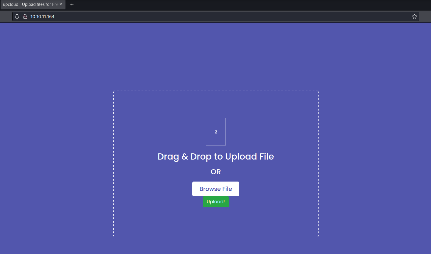The height and width of the screenshot is (254, 431).
Task: Click blank space inside the dashed zone below Upload!
Action: [216, 222]
